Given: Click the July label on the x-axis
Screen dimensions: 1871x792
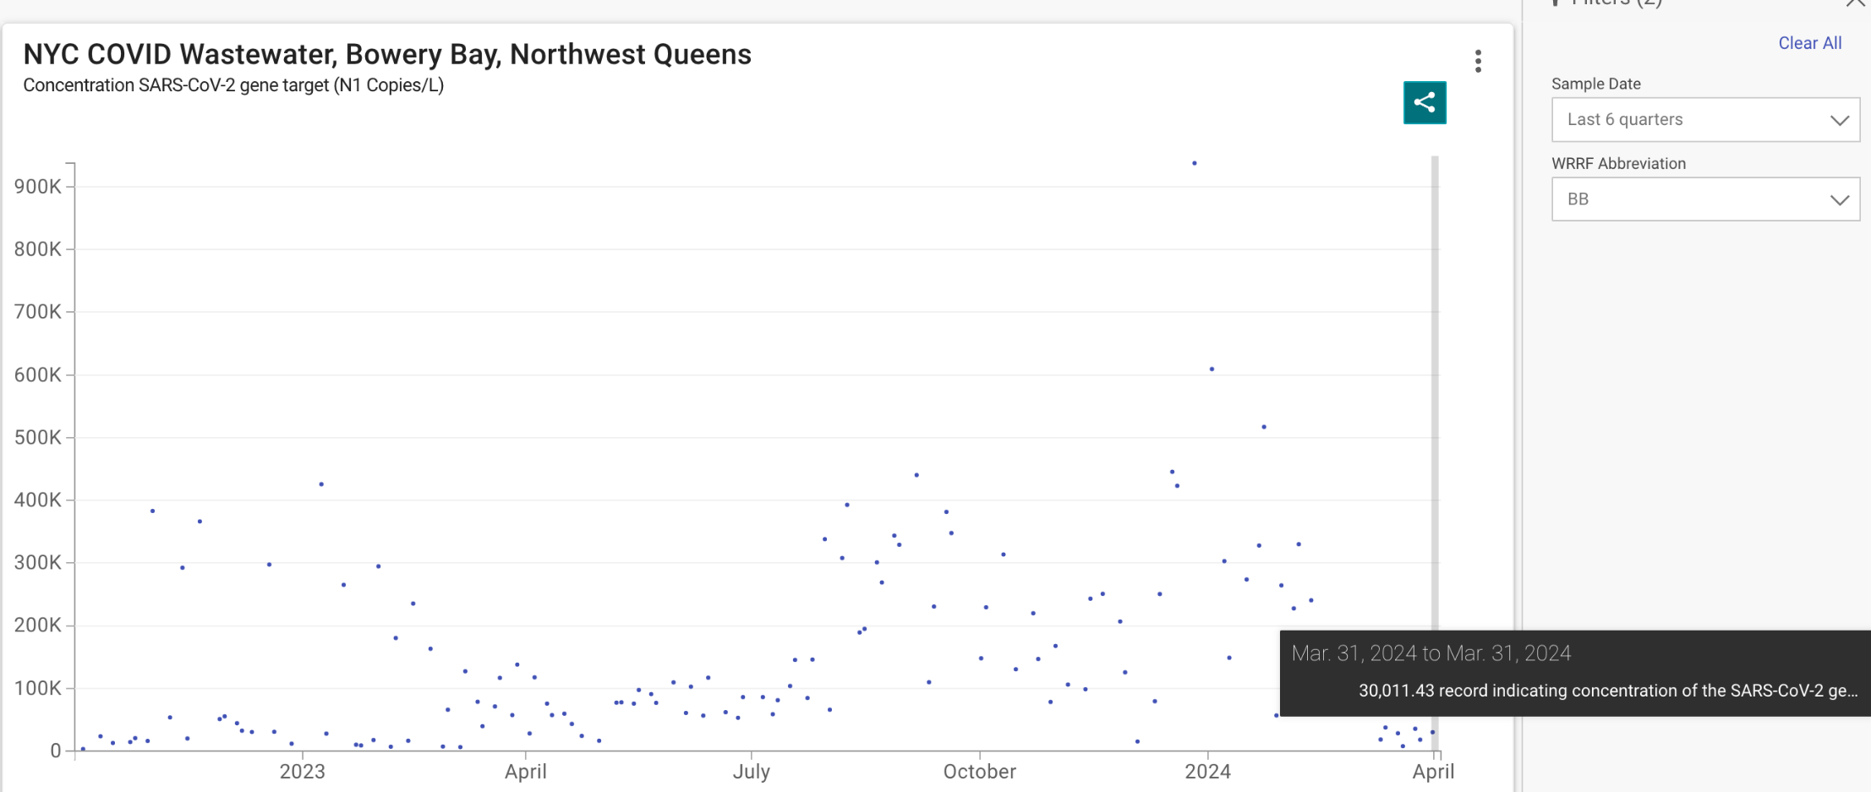Looking at the screenshot, I should point(751,771).
